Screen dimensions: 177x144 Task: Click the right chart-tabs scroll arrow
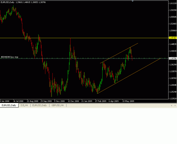tap(175, 106)
